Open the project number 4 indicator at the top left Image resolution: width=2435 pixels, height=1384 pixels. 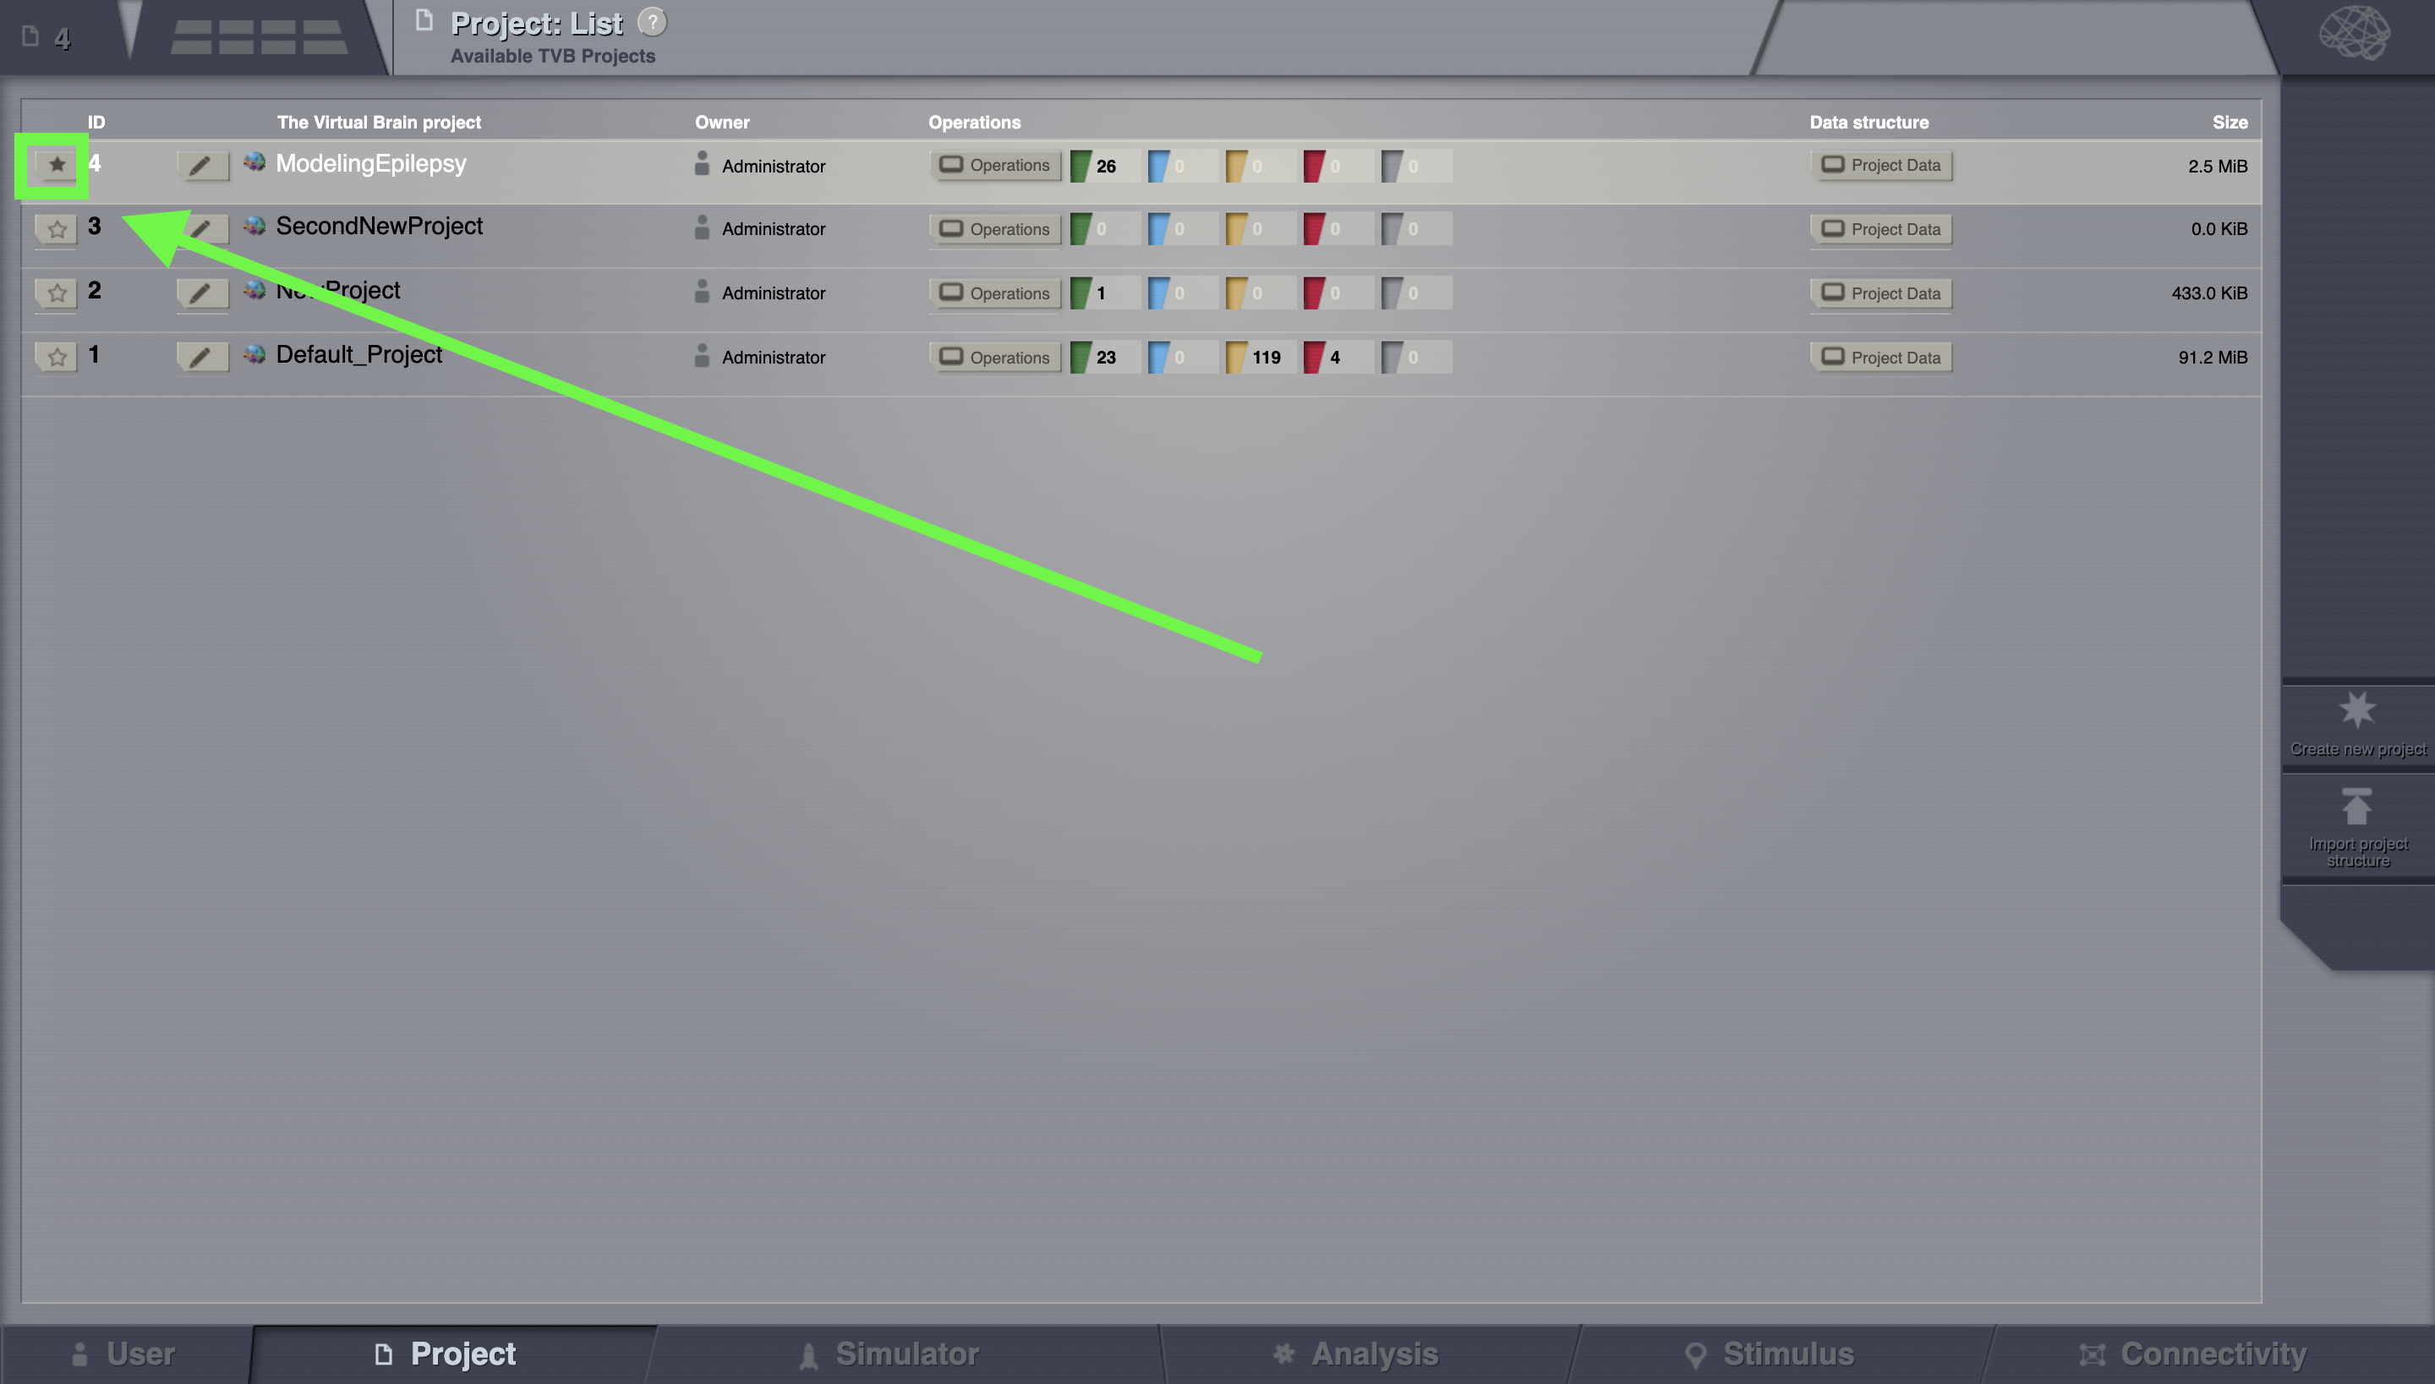(x=47, y=38)
